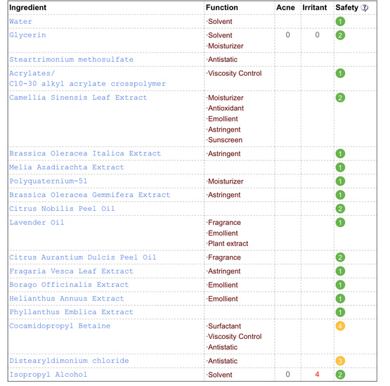Open the Acrylates C10-30 alkyl acrylate crosspolymer link
Screen dimensions: 390x386
pyautogui.click(x=87, y=78)
